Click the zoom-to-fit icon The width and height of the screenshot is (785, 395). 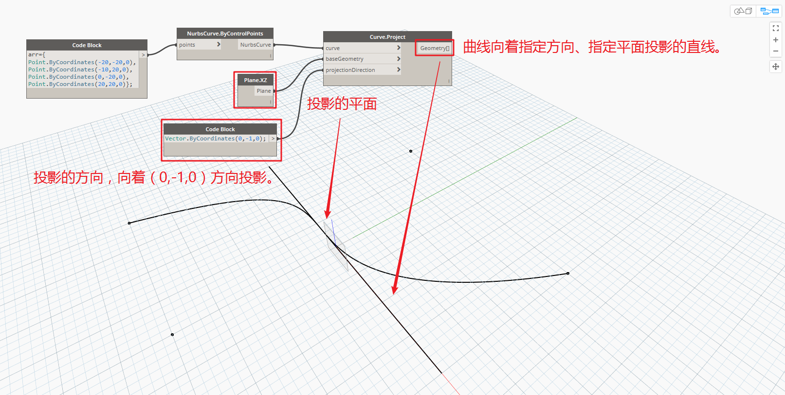(x=776, y=28)
